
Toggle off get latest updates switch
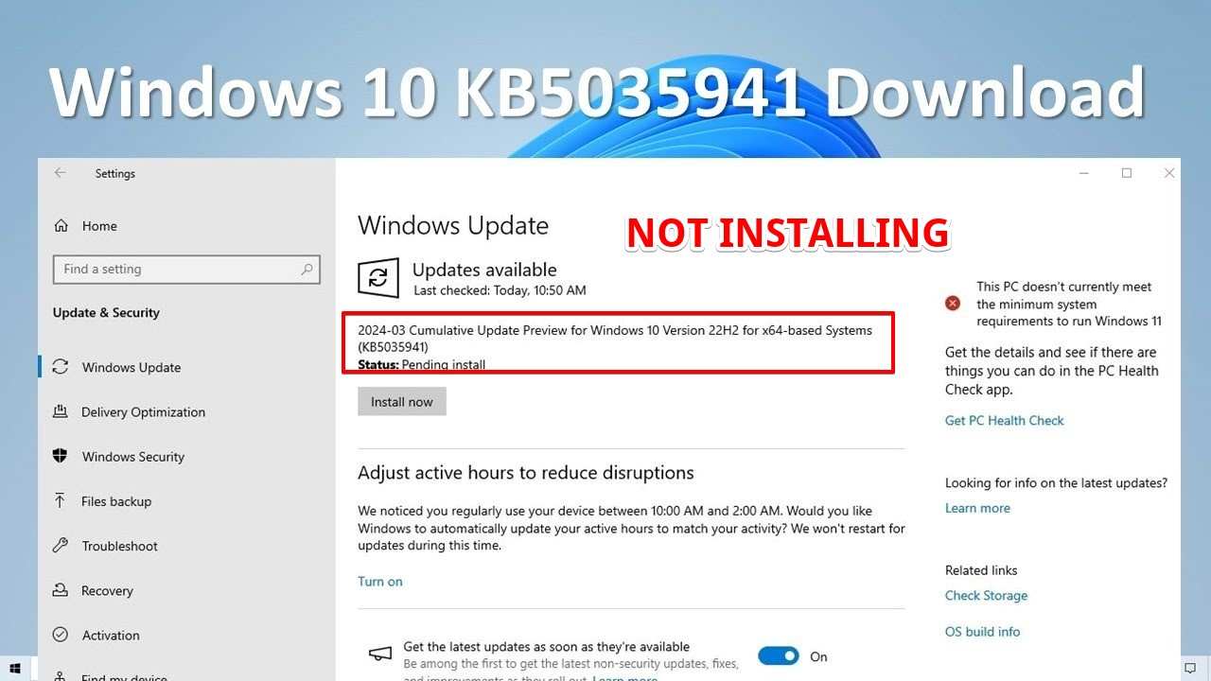tap(779, 655)
